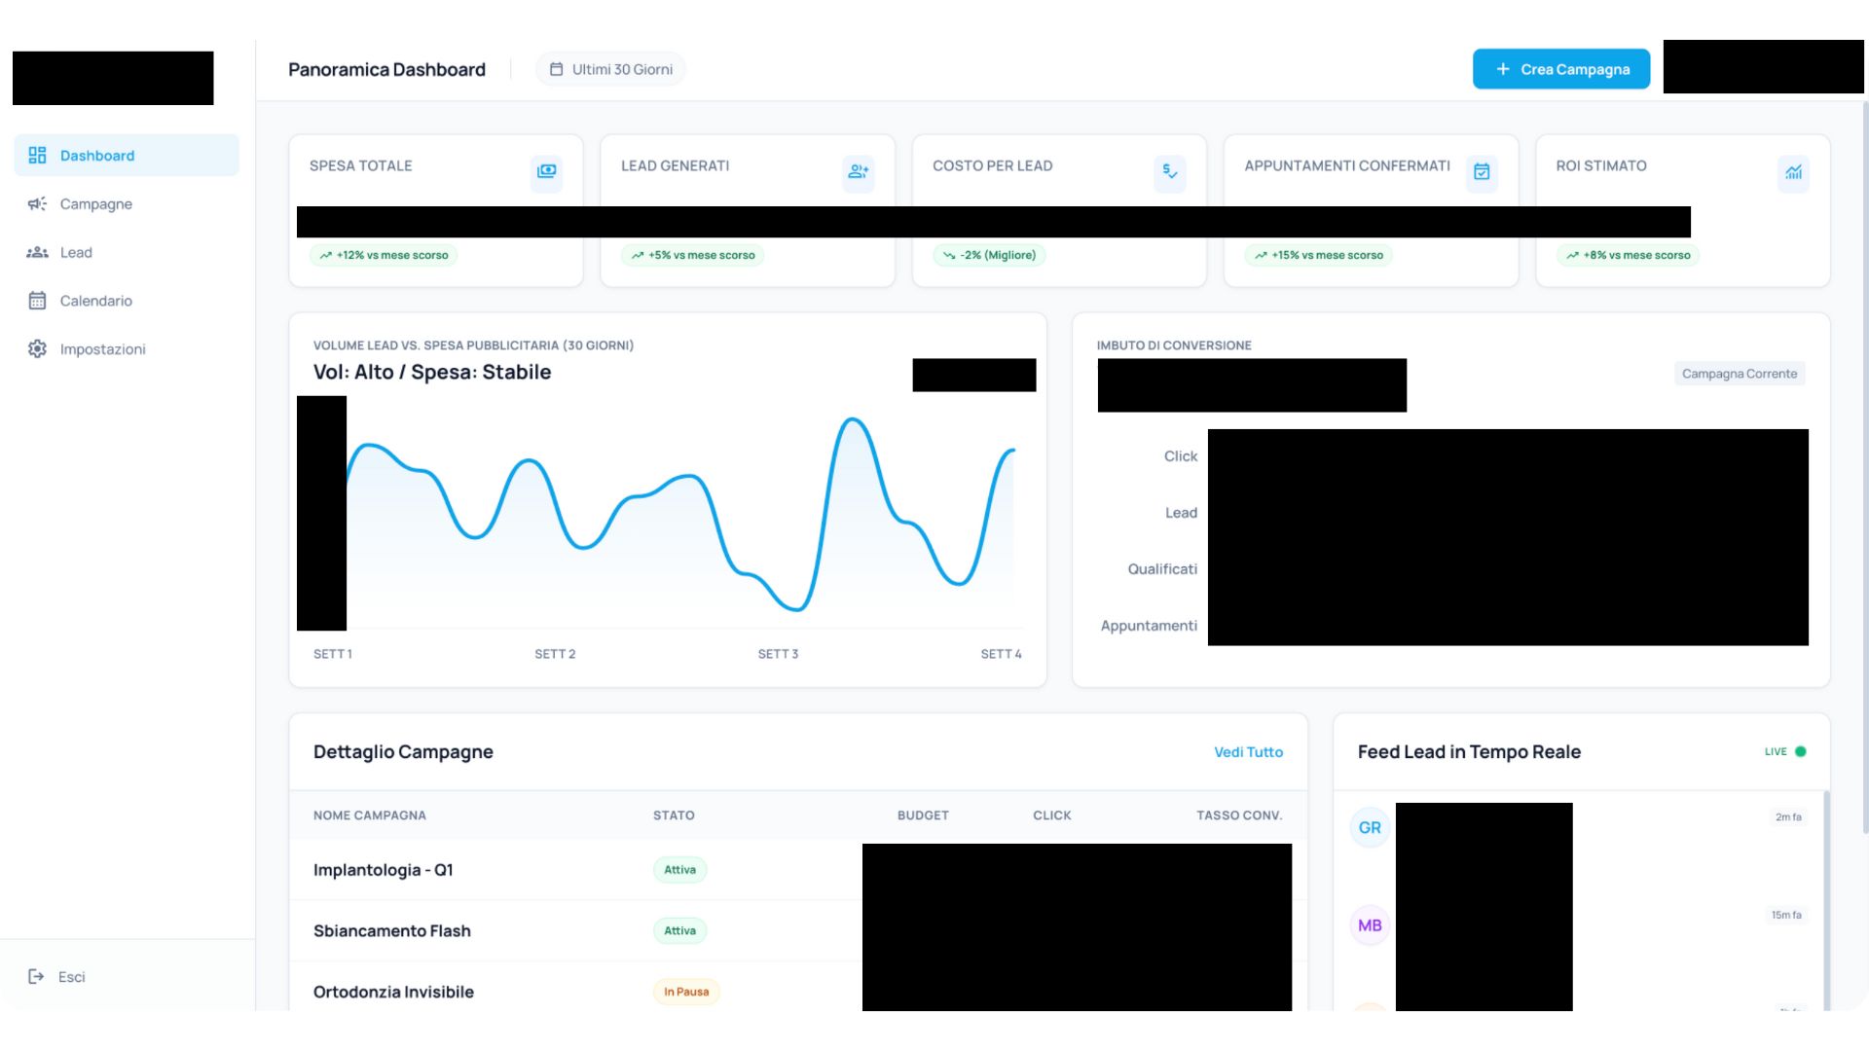The height and width of the screenshot is (1051, 1869).
Task: Toggle the Attiva status on Sbiancamento Flash
Action: click(x=679, y=930)
